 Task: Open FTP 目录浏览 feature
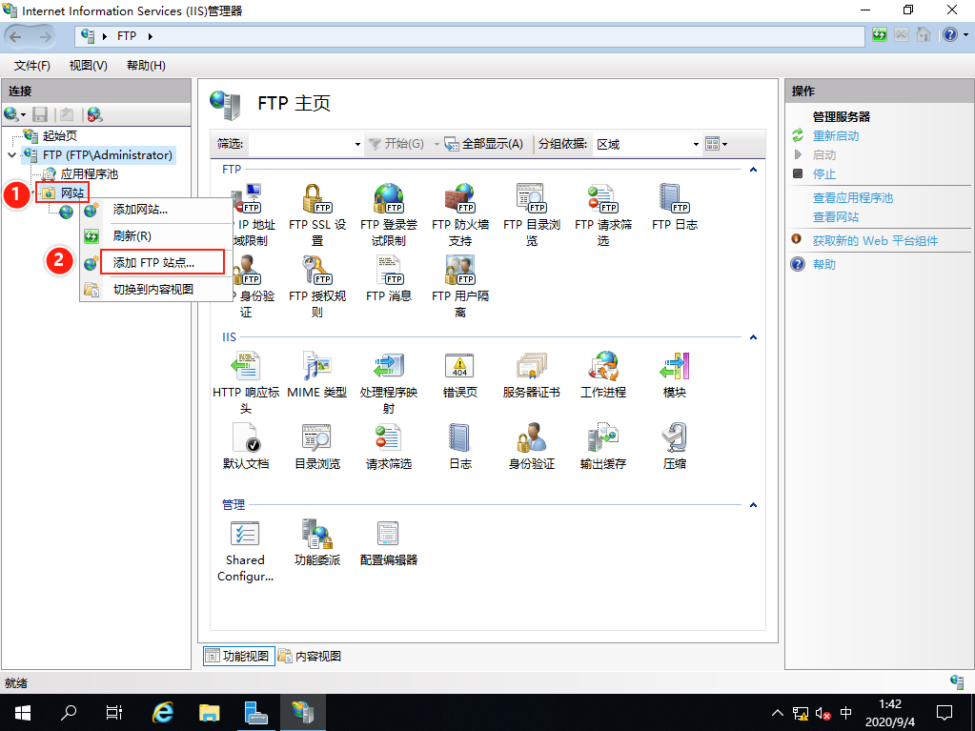tap(532, 214)
